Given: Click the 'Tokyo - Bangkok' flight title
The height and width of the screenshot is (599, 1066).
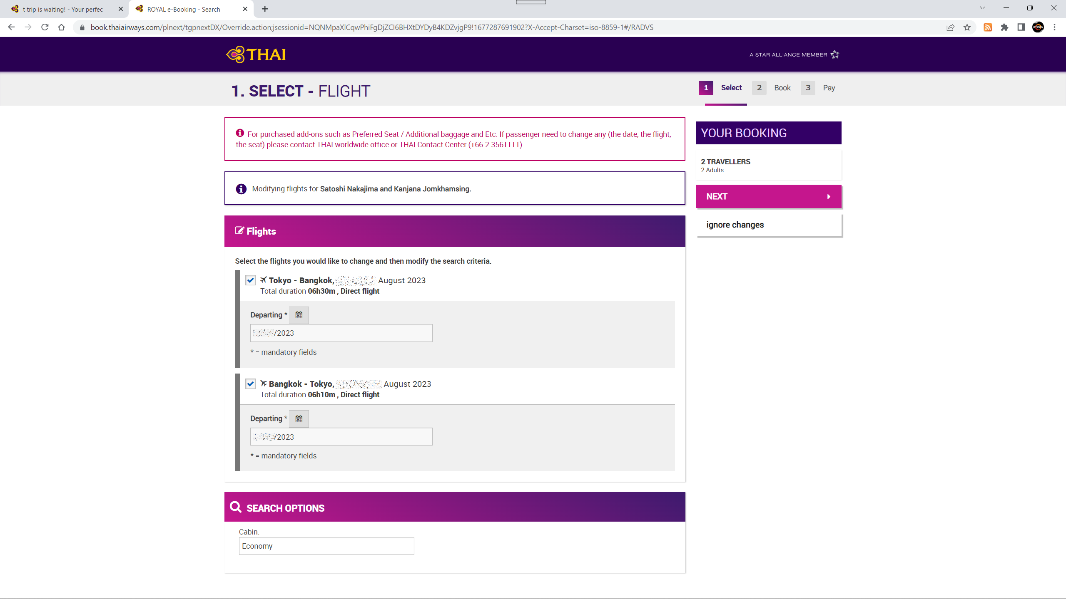Looking at the screenshot, I should pos(301,280).
